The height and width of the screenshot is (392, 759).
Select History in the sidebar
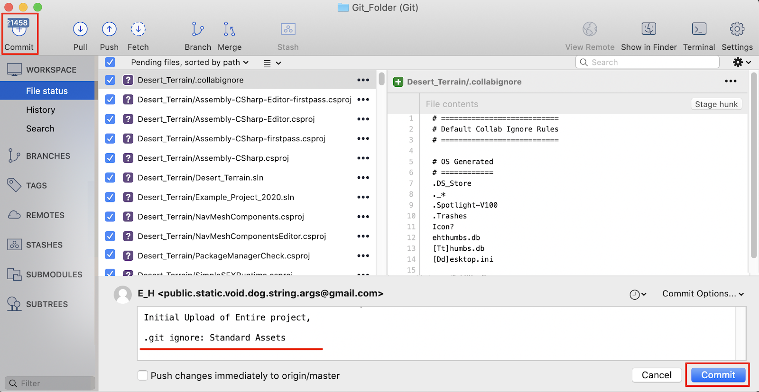click(x=41, y=110)
